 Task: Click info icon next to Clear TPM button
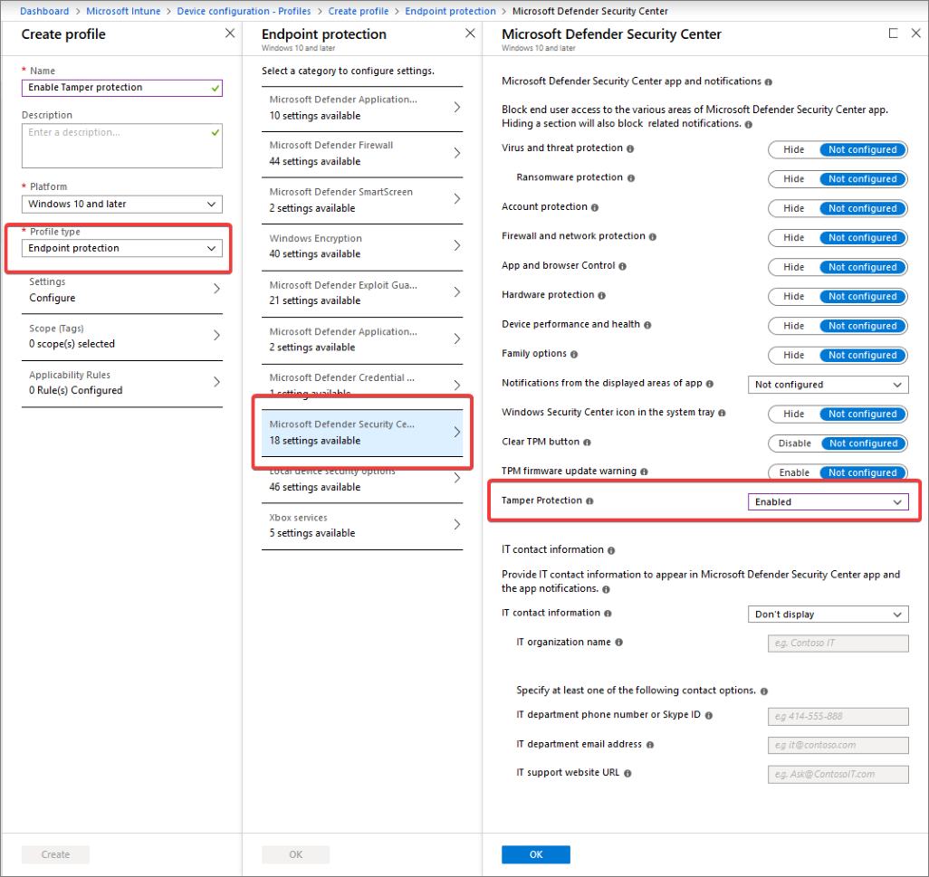588,443
